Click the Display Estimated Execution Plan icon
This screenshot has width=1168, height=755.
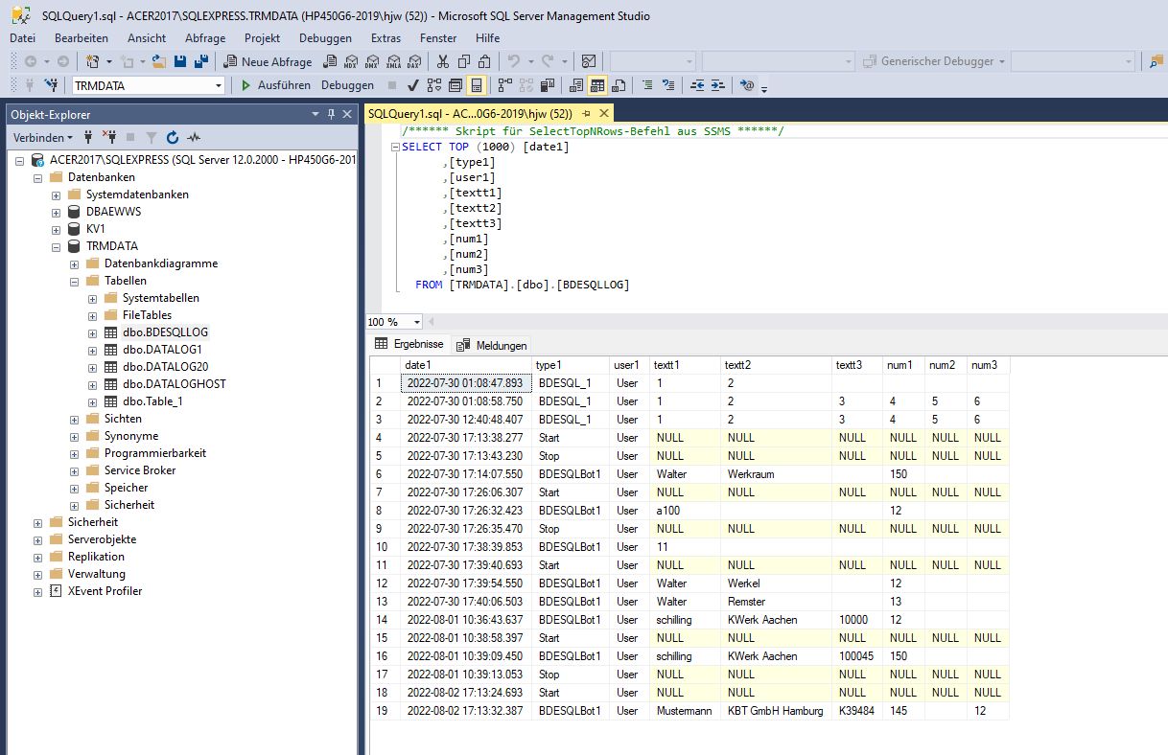point(433,85)
